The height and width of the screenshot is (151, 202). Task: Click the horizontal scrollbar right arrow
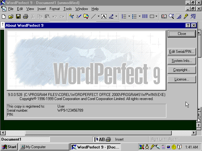[x=194, y=133]
